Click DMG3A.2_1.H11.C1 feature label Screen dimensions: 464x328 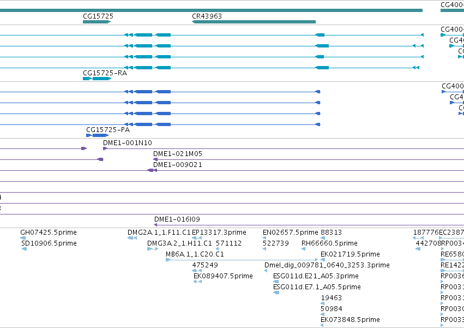tap(179, 243)
